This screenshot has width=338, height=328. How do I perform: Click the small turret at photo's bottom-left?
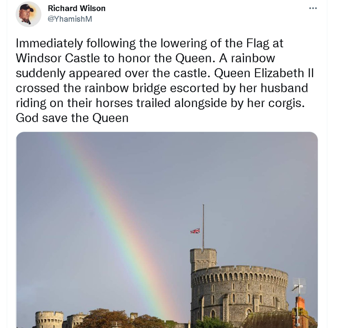(x=49, y=319)
